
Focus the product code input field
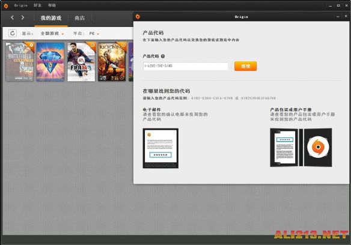point(186,66)
